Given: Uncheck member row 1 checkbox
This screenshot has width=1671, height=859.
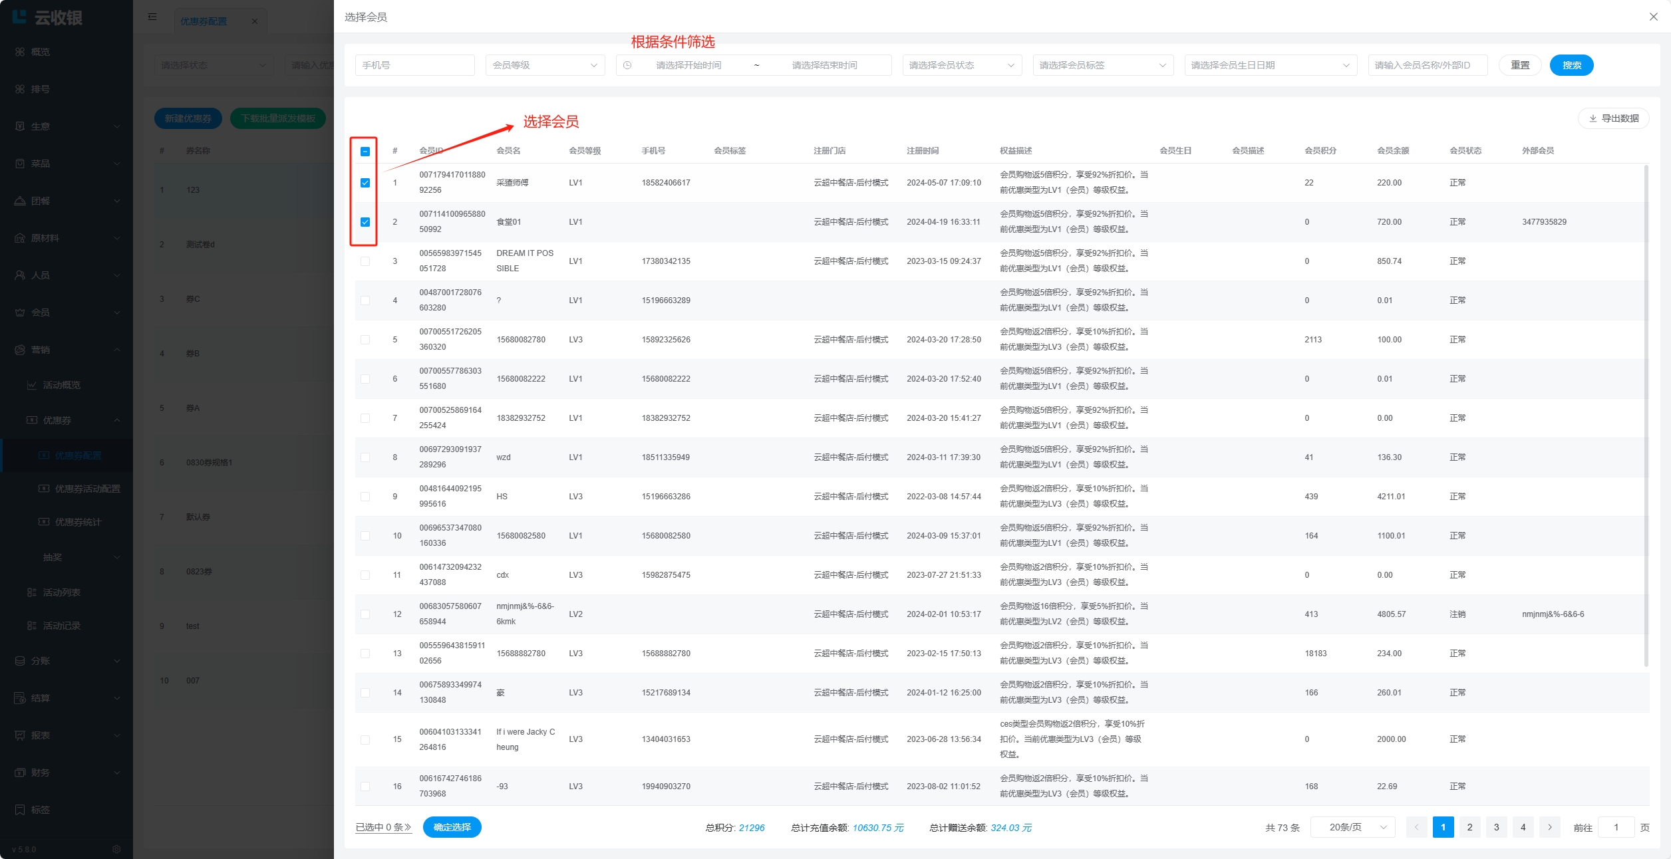Looking at the screenshot, I should [x=365, y=183].
